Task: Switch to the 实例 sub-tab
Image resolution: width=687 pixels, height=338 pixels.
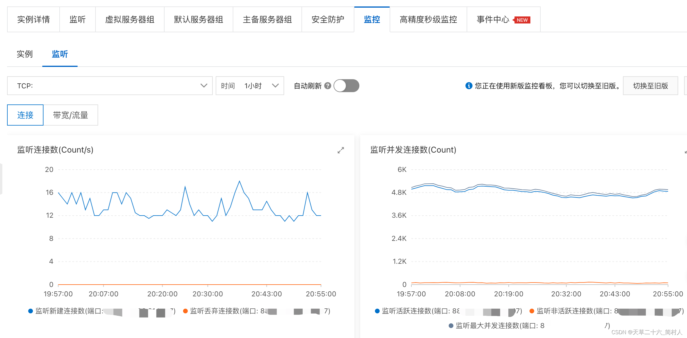Action: click(25, 54)
